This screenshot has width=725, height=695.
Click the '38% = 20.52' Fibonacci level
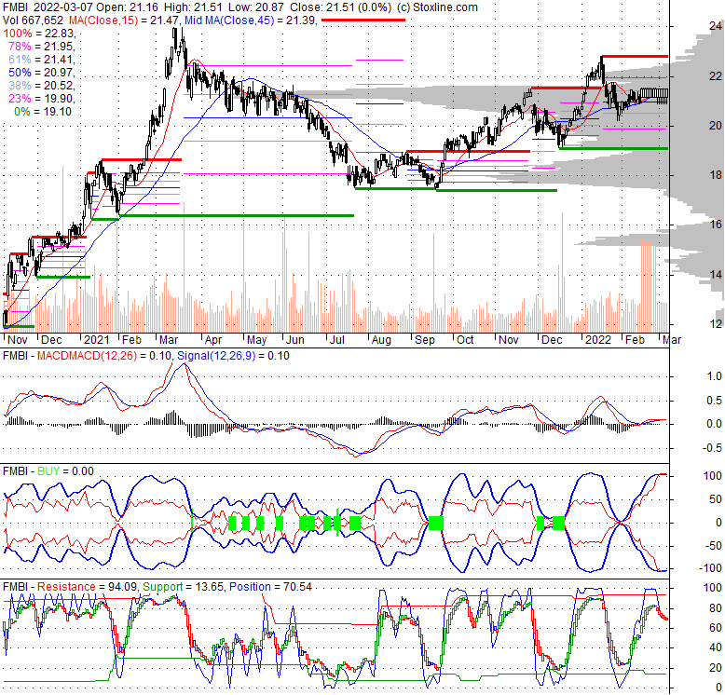[x=42, y=86]
